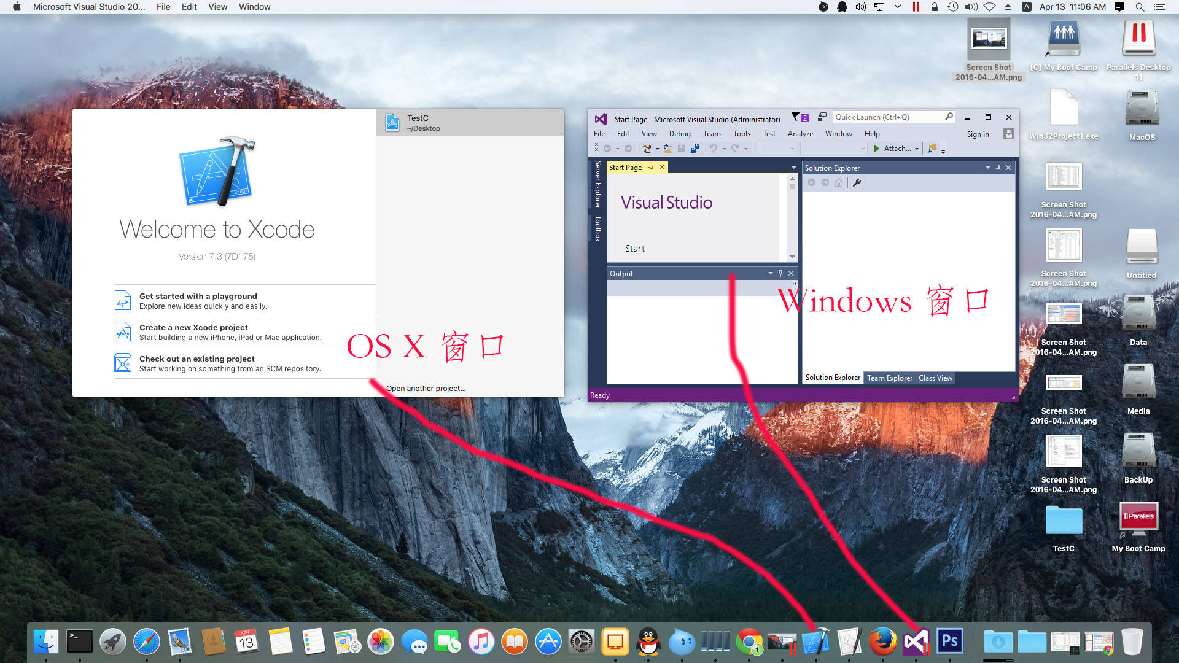
Task: Expand the Visual Studio Analyze menu
Action: point(800,134)
